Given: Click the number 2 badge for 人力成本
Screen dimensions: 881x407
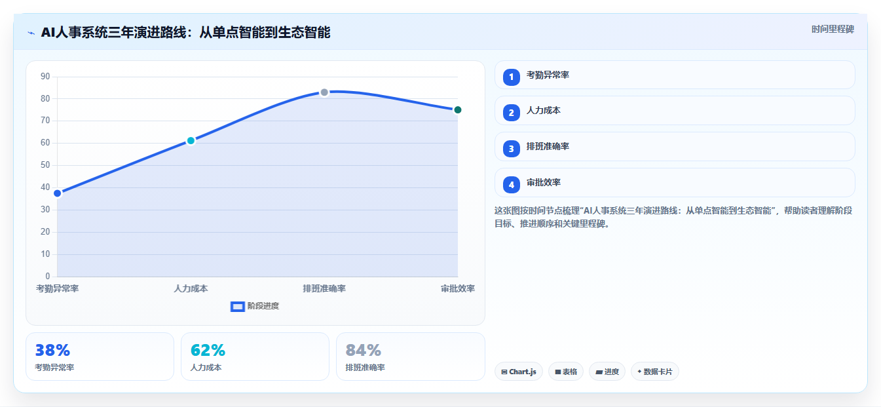Looking at the screenshot, I should [512, 113].
